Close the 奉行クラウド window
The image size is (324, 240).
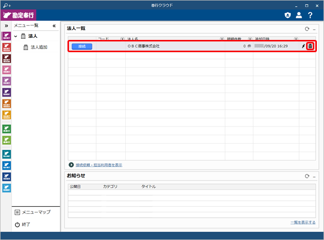[x=317, y=6]
